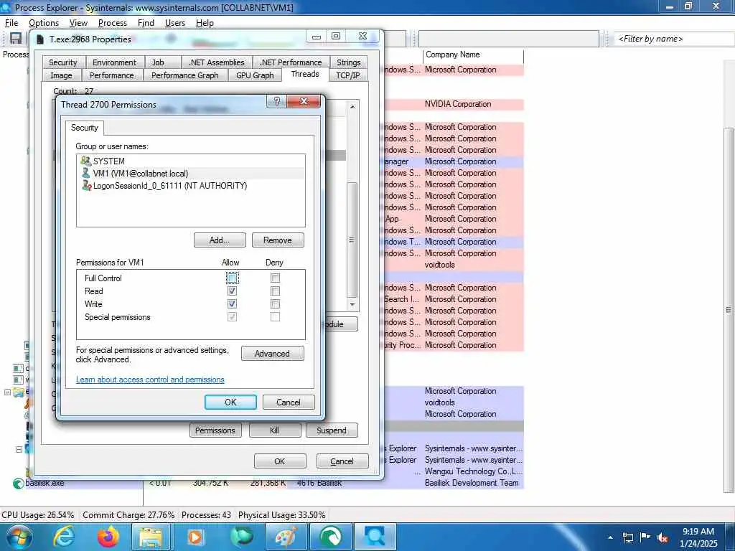Click the basilisk.exe process icon
The height and width of the screenshot is (551, 735).
[x=18, y=483]
